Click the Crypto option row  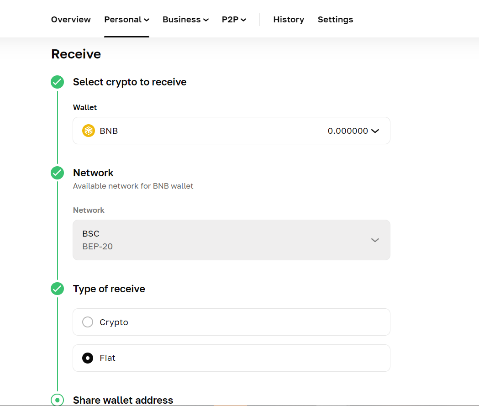pos(231,322)
